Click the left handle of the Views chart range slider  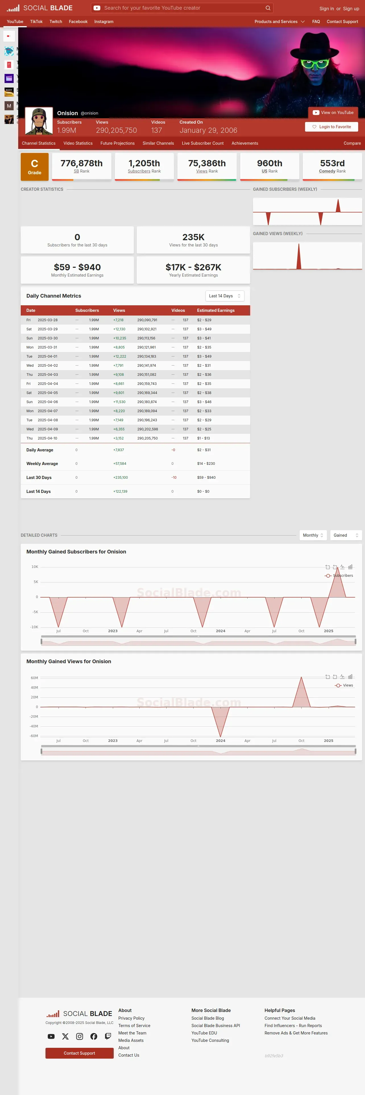pyautogui.click(x=42, y=751)
